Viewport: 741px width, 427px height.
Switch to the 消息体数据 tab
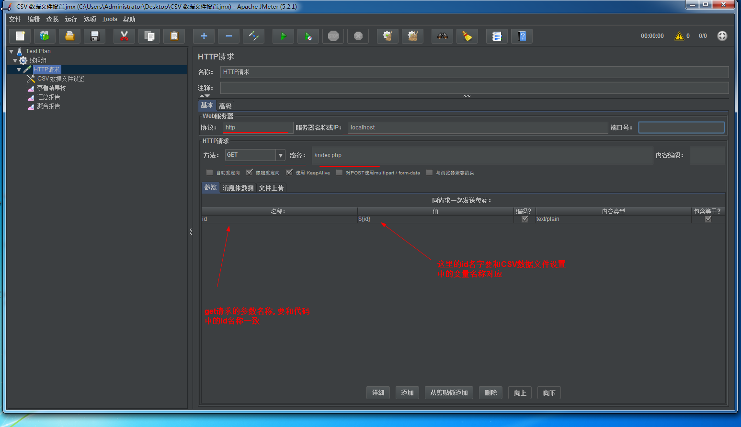pos(238,188)
